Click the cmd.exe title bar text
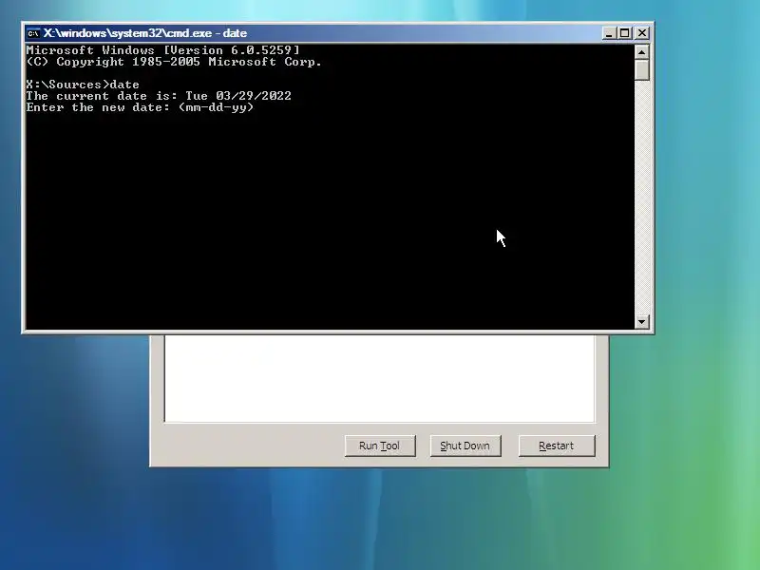 tap(145, 33)
